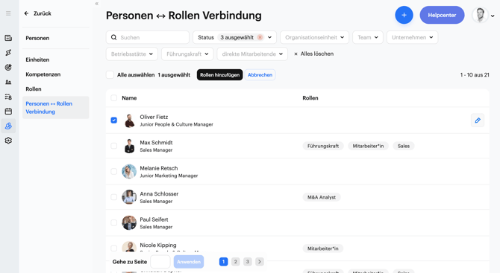The width and height of the screenshot is (500, 273).
Task: Click the blue plus add button
Action: 404,15
